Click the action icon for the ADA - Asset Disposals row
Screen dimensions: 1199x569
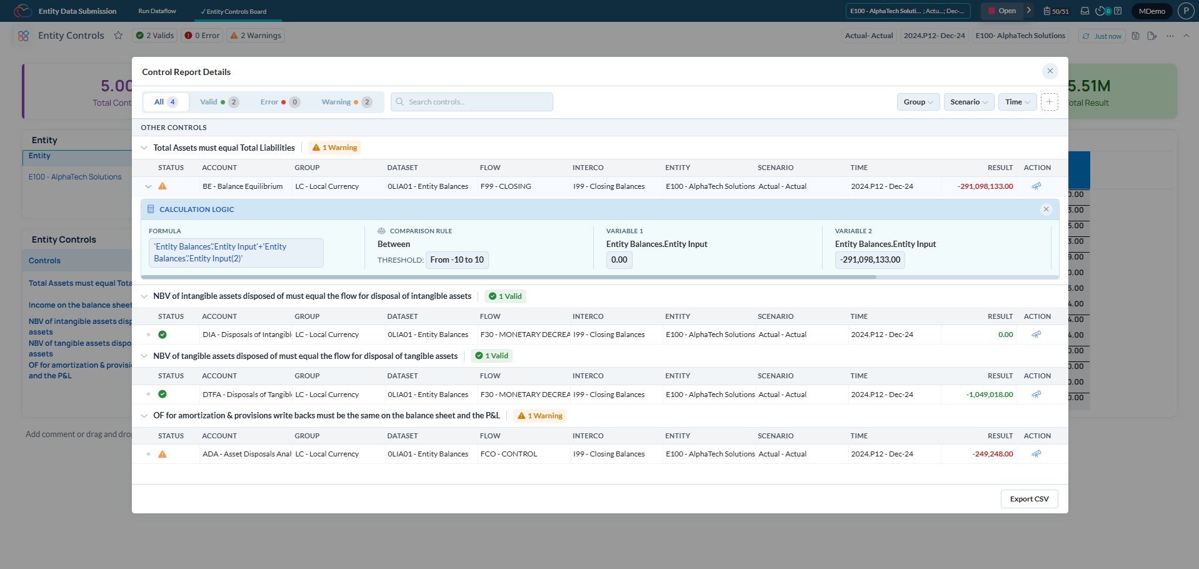tap(1036, 454)
